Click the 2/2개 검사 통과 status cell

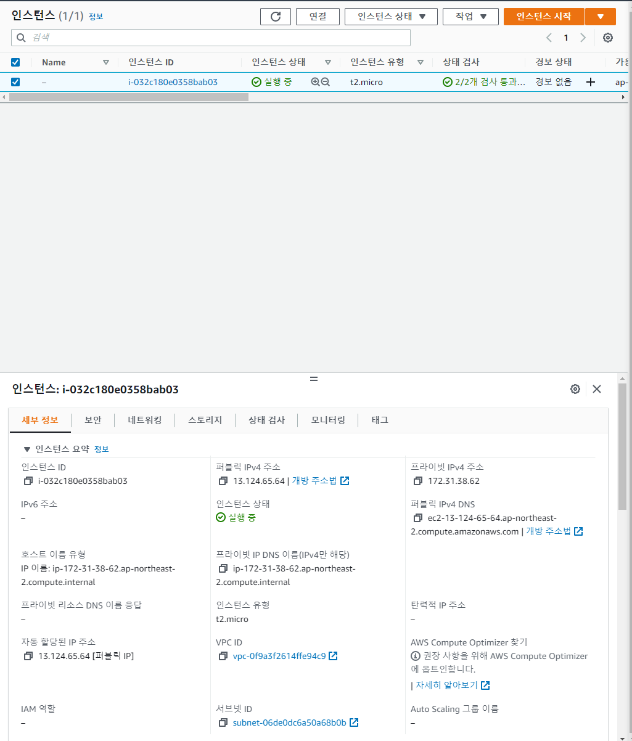[x=484, y=81]
